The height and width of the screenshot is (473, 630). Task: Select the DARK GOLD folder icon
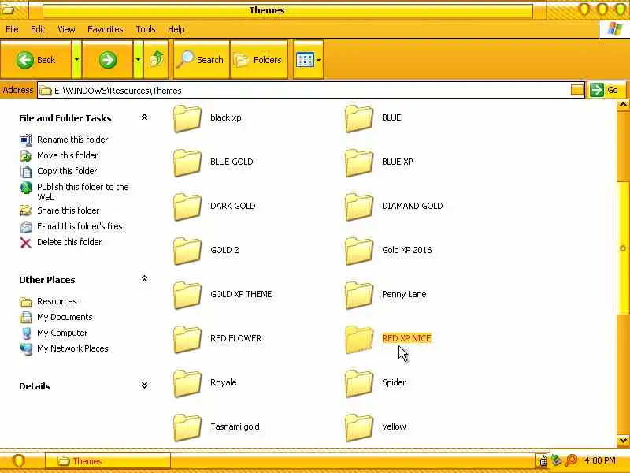pos(187,207)
